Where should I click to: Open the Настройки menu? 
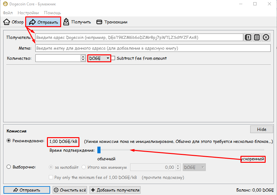28,13
